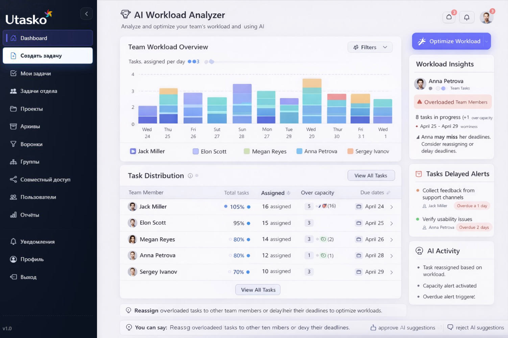Image resolution: width=508 pixels, height=338 pixels.
Task: Approve AI suggestions at the bottom bar
Action: point(403,327)
